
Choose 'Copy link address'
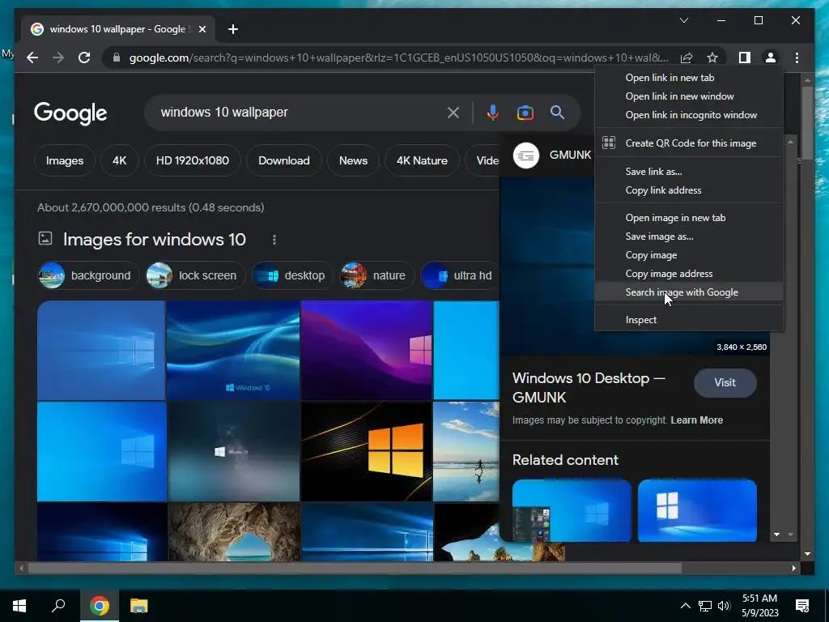tap(689, 190)
